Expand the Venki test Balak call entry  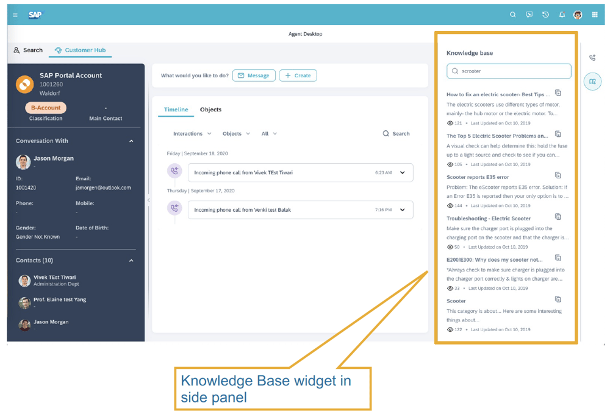tap(402, 210)
